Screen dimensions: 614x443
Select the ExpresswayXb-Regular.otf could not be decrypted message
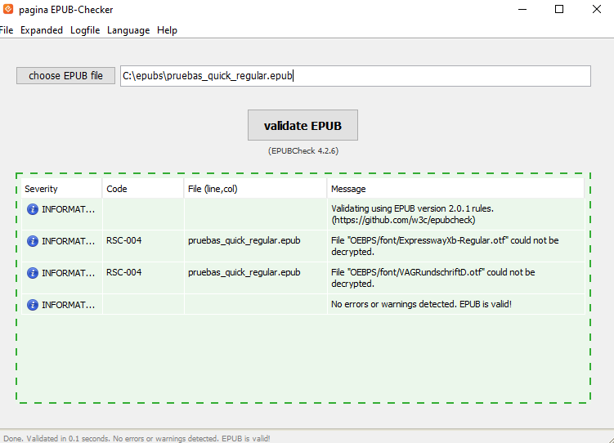pyautogui.click(x=445, y=246)
